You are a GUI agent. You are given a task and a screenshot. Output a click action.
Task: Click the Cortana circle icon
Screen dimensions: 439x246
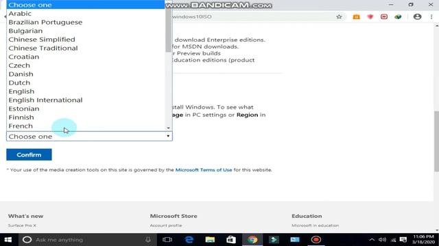click(27, 240)
